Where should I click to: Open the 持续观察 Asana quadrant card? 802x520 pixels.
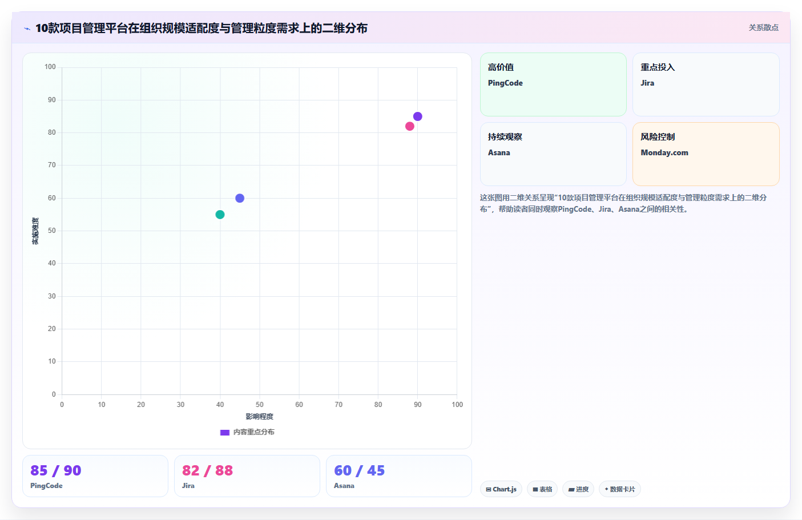(553, 154)
